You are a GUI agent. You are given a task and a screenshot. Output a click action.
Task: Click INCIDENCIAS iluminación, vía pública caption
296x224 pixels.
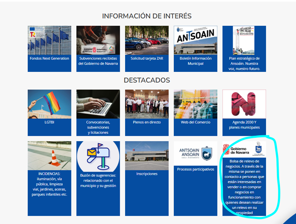coord(49,184)
